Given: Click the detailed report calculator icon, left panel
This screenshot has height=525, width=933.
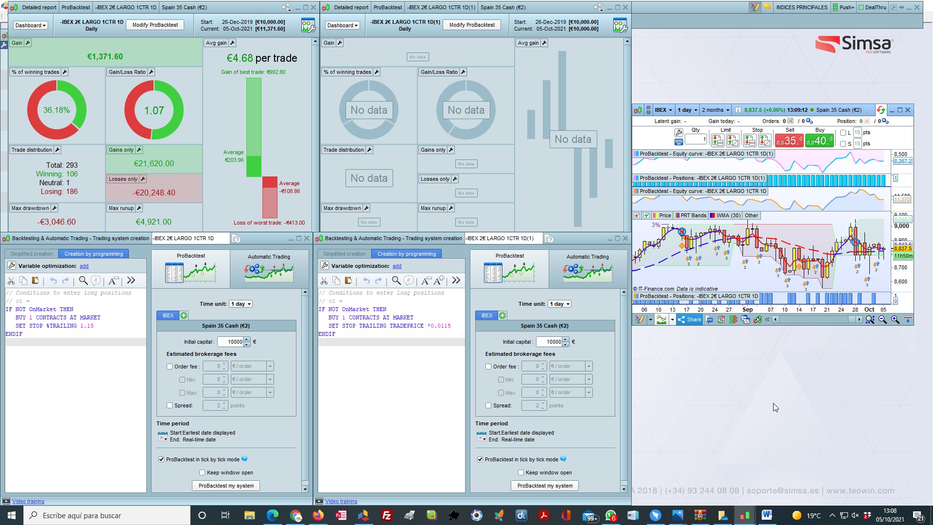Looking at the screenshot, I should pos(308,25).
